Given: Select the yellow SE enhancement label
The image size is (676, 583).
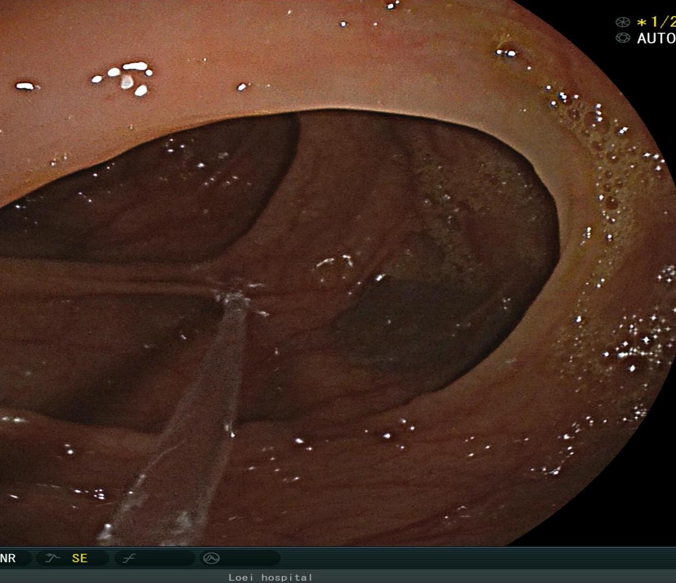Looking at the screenshot, I should [x=80, y=558].
